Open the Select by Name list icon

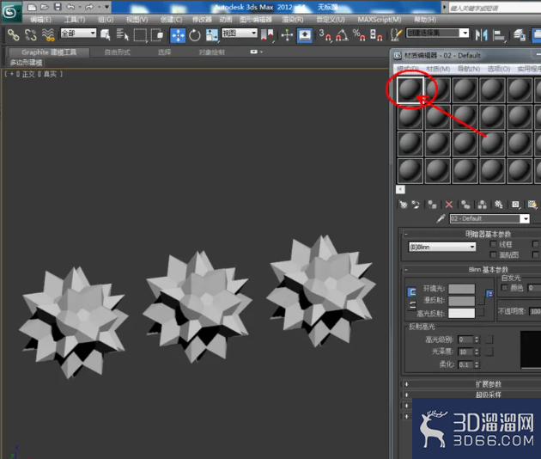123,35
